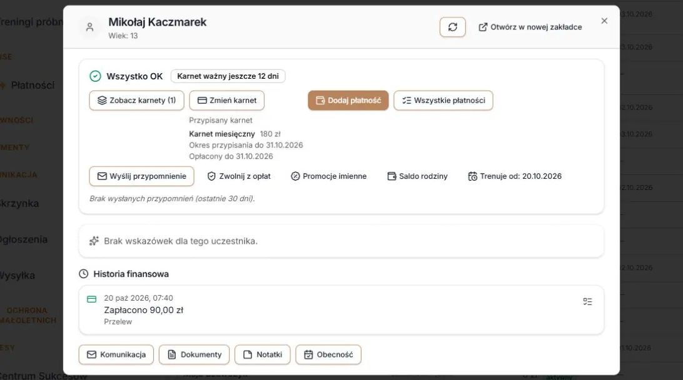Open the Obecność tab

pyautogui.click(x=328, y=355)
